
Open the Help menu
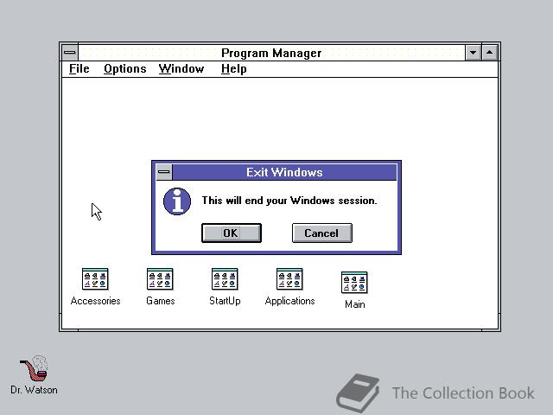click(233, 69)
